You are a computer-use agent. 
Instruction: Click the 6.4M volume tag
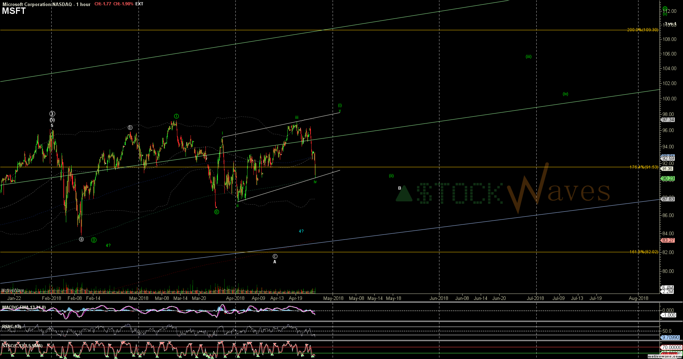click(667, 287)
